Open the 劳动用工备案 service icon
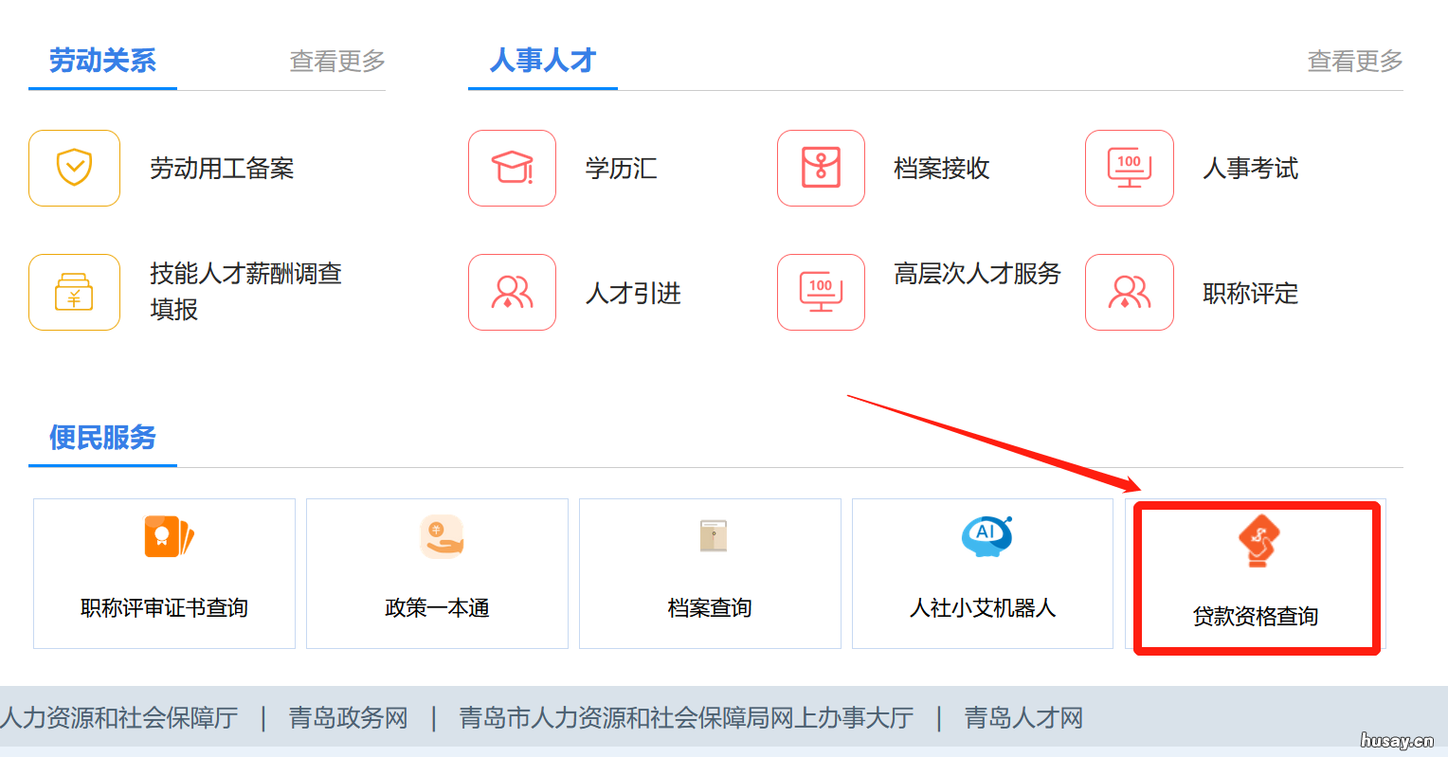This screenshot has width=1448, height=757. [x=74, y=168]
